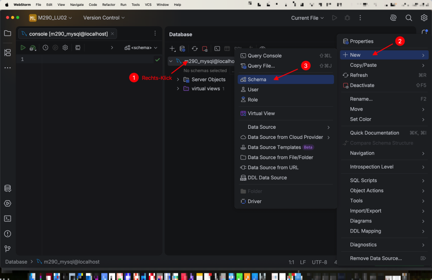Toggle in-editor results icon in console toolbar

click(x=78, y=48)
